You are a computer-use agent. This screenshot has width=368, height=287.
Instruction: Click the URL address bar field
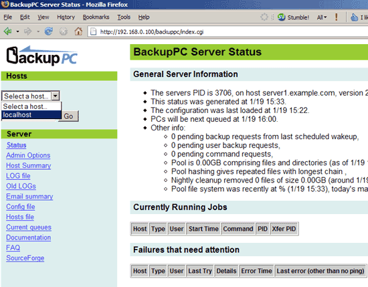(x=227, y=31)
